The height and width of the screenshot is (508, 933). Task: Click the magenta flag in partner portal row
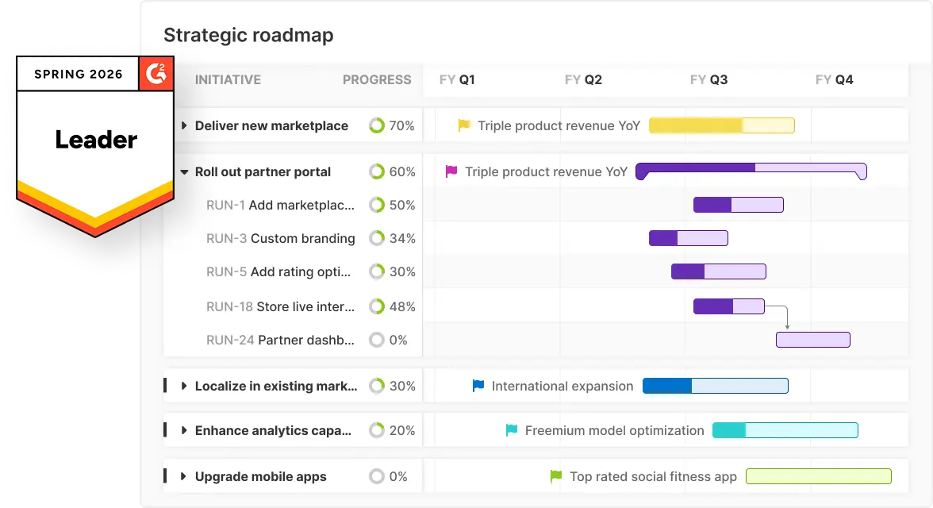pyautogui.click(x=451, y=171)
